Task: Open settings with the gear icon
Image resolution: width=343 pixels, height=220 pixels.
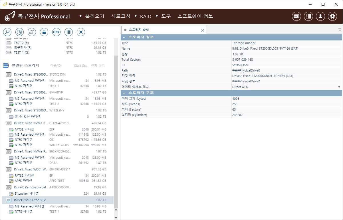Action: coord(332,16)
